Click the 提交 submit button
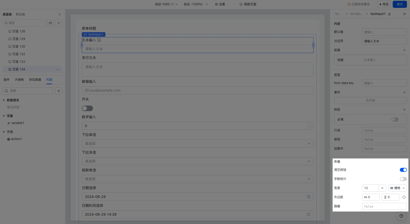 tap(400, 4)
